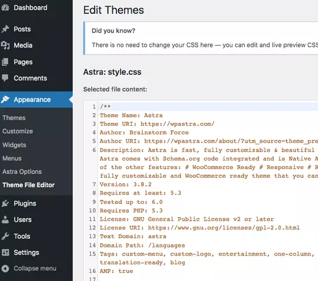Screen dimensions: 318x281
Task: Click inside code line 1 comment opener
Action: [105, 107]
